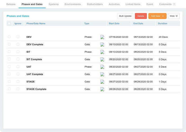Viewport: 186px width, 132px height.
Task: Click the STAGE Complete gate name
Action: click(36, 89)
